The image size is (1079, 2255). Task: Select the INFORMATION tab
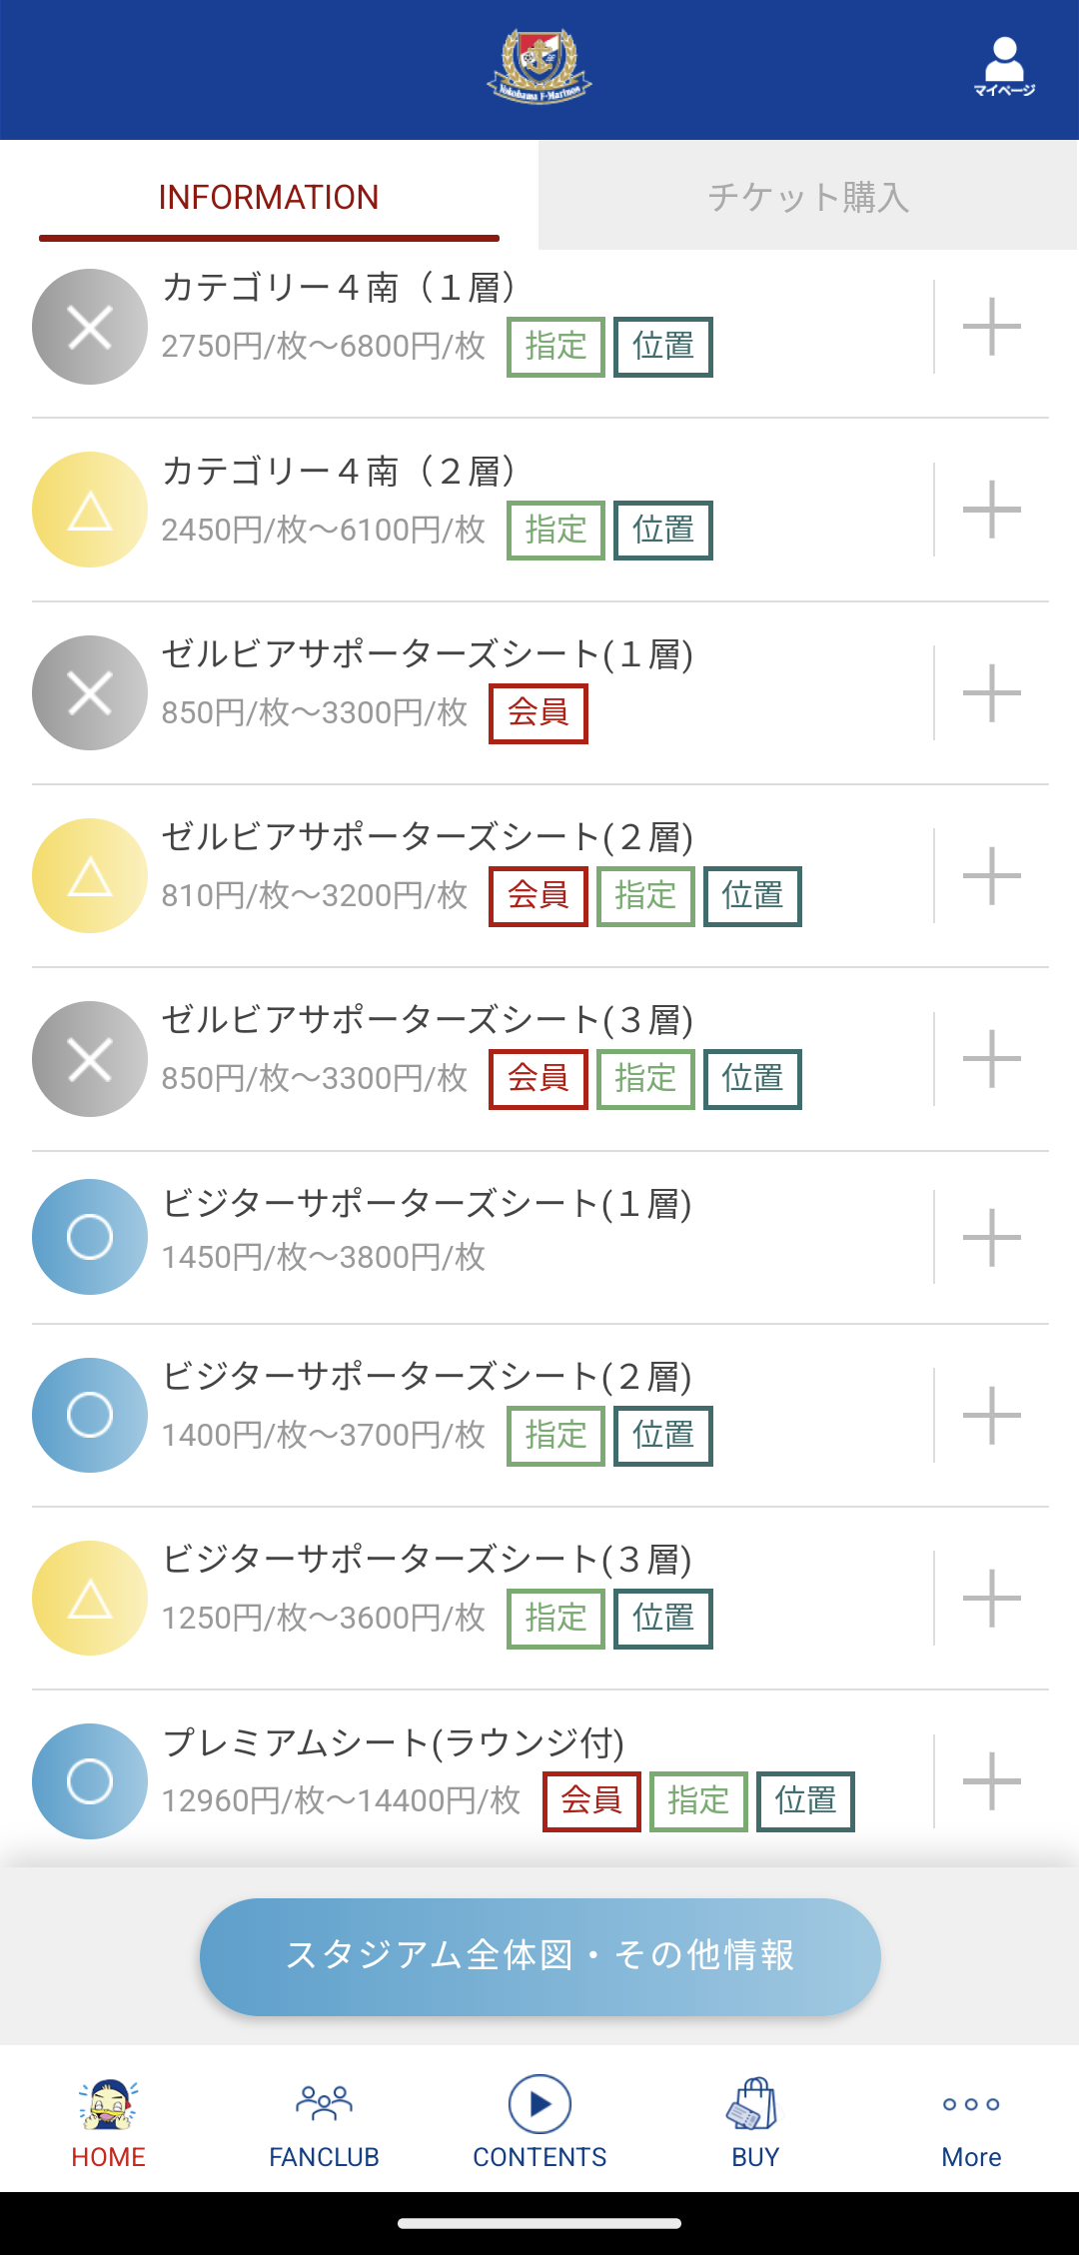click(269, 197)
